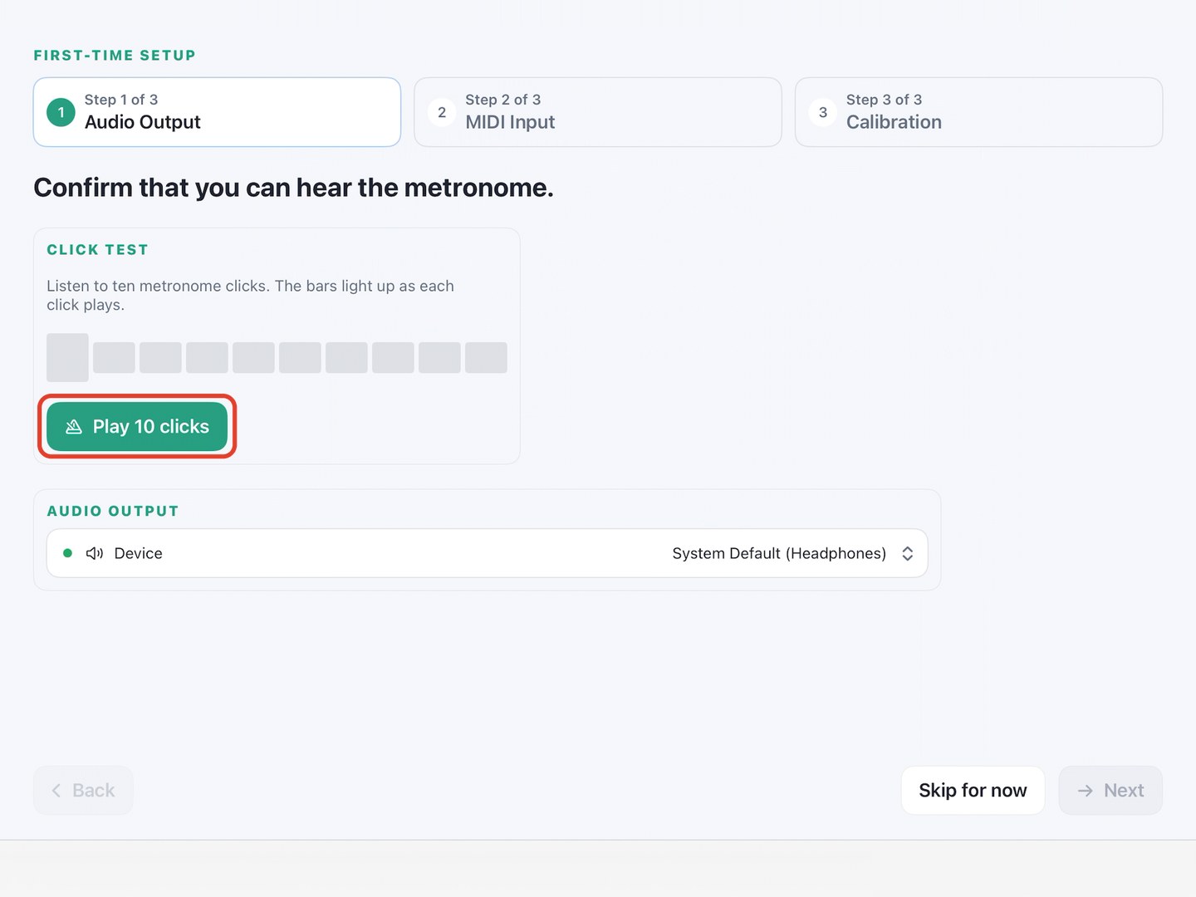Click the AUDIO OUTPUT section heading

[x=113, y=511]
